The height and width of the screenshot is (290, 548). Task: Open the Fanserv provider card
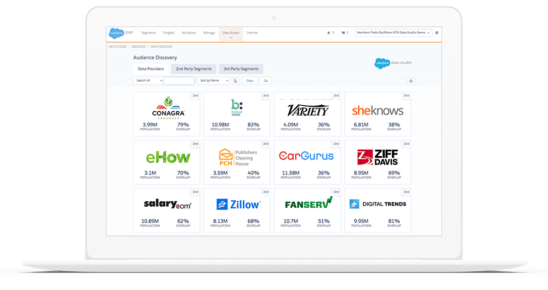click(307, 211)
